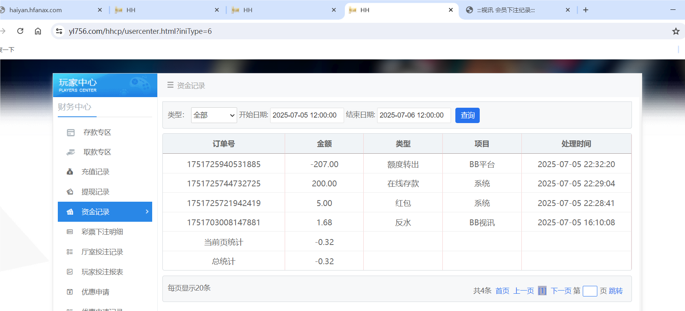Click the 取款专区 withdrawal icon

[71, 152]
